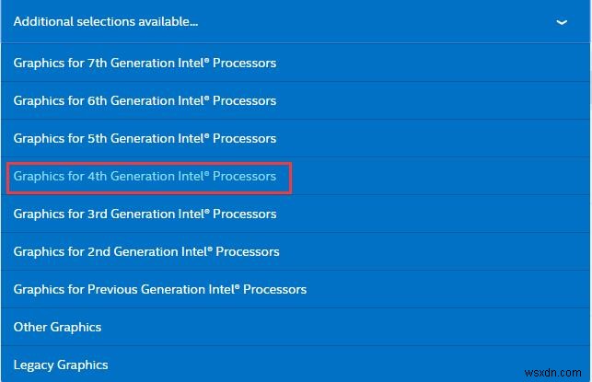The height and width of the screenshot is (382, 592).
Task: Open the 'Additional selections available...' dropdown header
Action: pyautogui.click(x=296, y=21)
